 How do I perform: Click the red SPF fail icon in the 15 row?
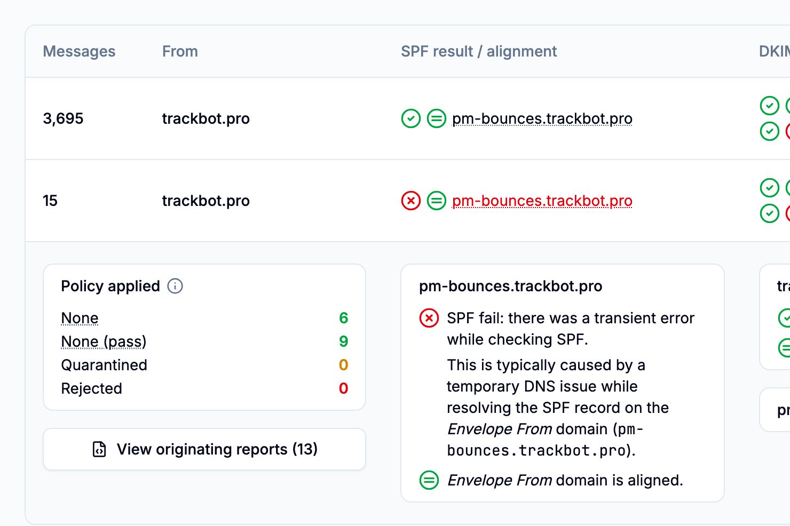[411, 201]
